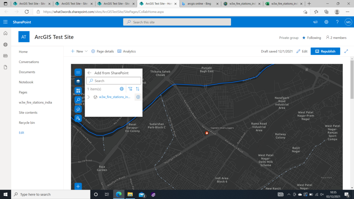Image resolution: width=354 pixels, height=199 pixels.
Task: Open Pages in site navigation
Action: click(23, 92)
